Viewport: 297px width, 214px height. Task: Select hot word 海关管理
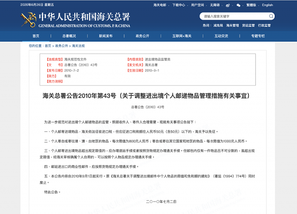pos(233,25)
